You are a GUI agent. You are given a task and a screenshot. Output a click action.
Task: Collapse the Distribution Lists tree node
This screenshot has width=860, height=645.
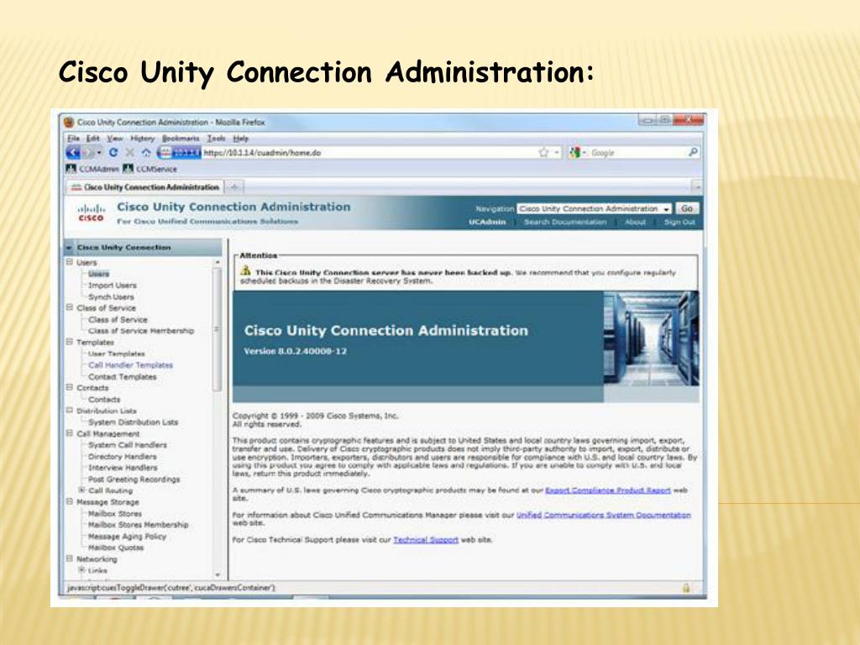[70, 410]
